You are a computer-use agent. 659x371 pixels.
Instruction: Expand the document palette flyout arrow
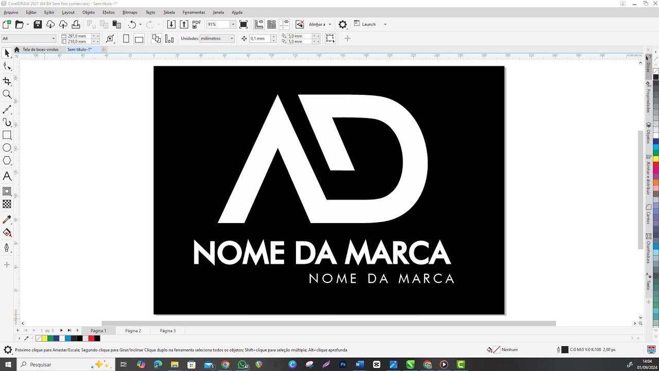pos(20,339)
